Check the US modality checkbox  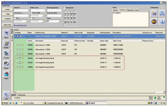(65, 12)
